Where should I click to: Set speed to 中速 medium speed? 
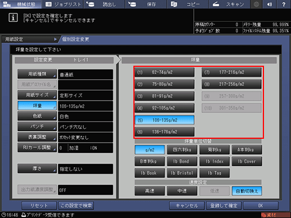click(x=182, y=191)
